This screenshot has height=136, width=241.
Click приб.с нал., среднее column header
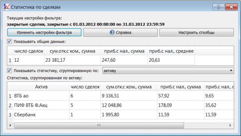pyautogui.click(x=171, y=51)
